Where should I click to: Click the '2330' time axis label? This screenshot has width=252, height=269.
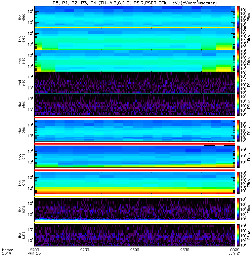184,250
